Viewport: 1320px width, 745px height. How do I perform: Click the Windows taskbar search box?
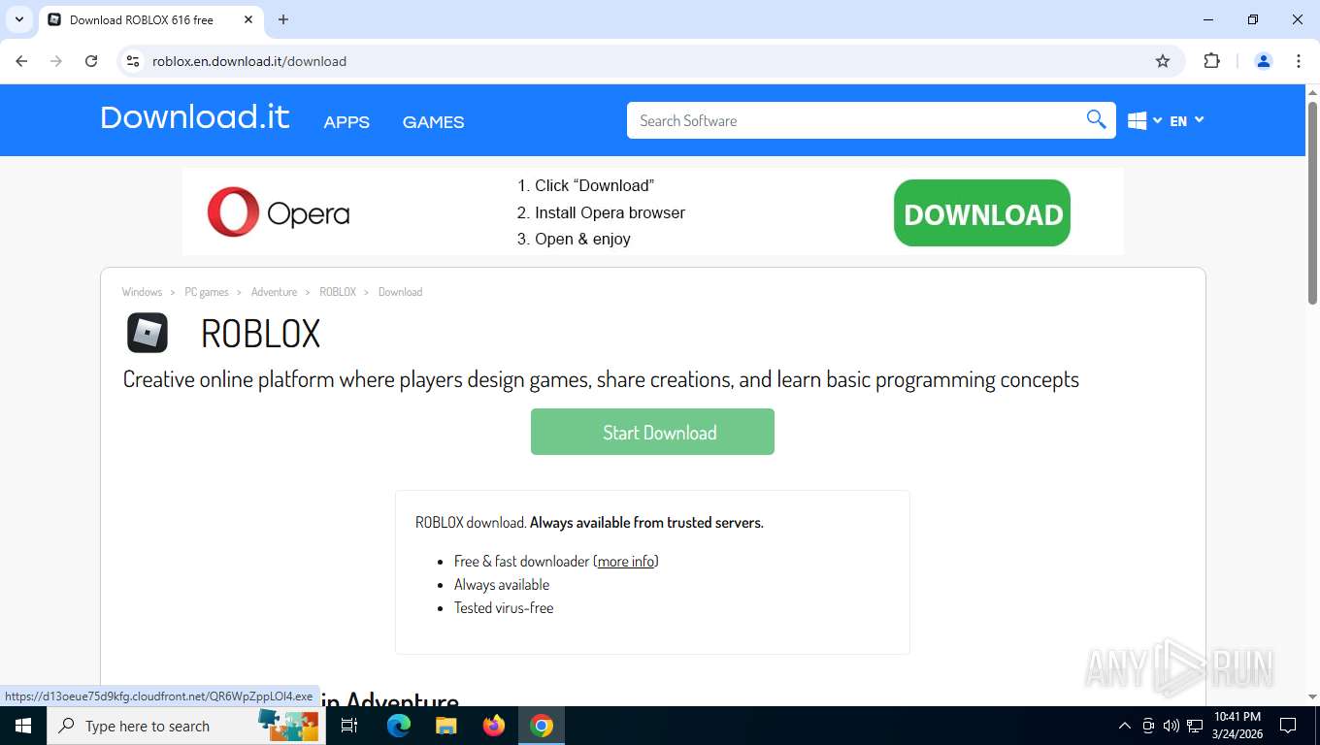(x=185, y=726)
